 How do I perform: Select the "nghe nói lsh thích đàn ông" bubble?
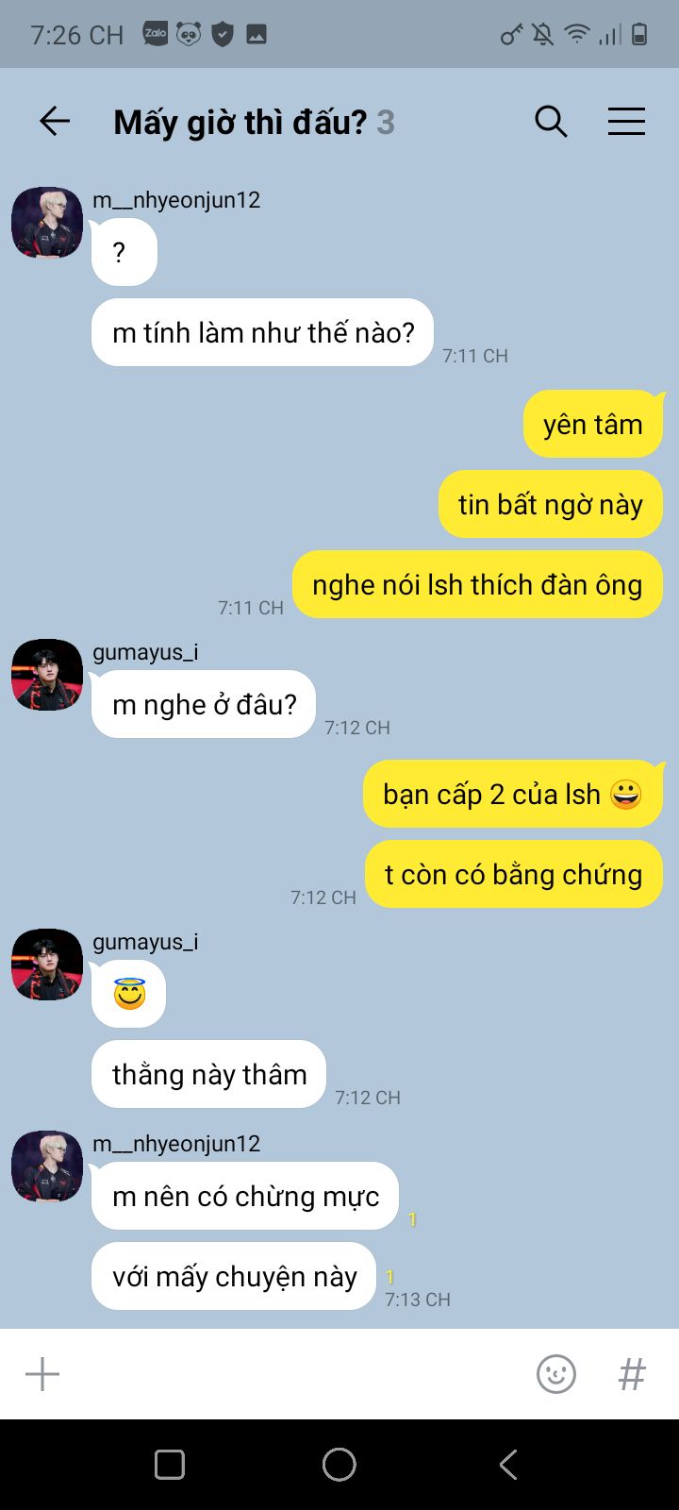477,585
